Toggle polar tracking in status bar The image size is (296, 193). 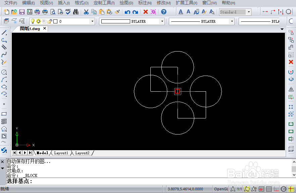click(x=284, y=189)
